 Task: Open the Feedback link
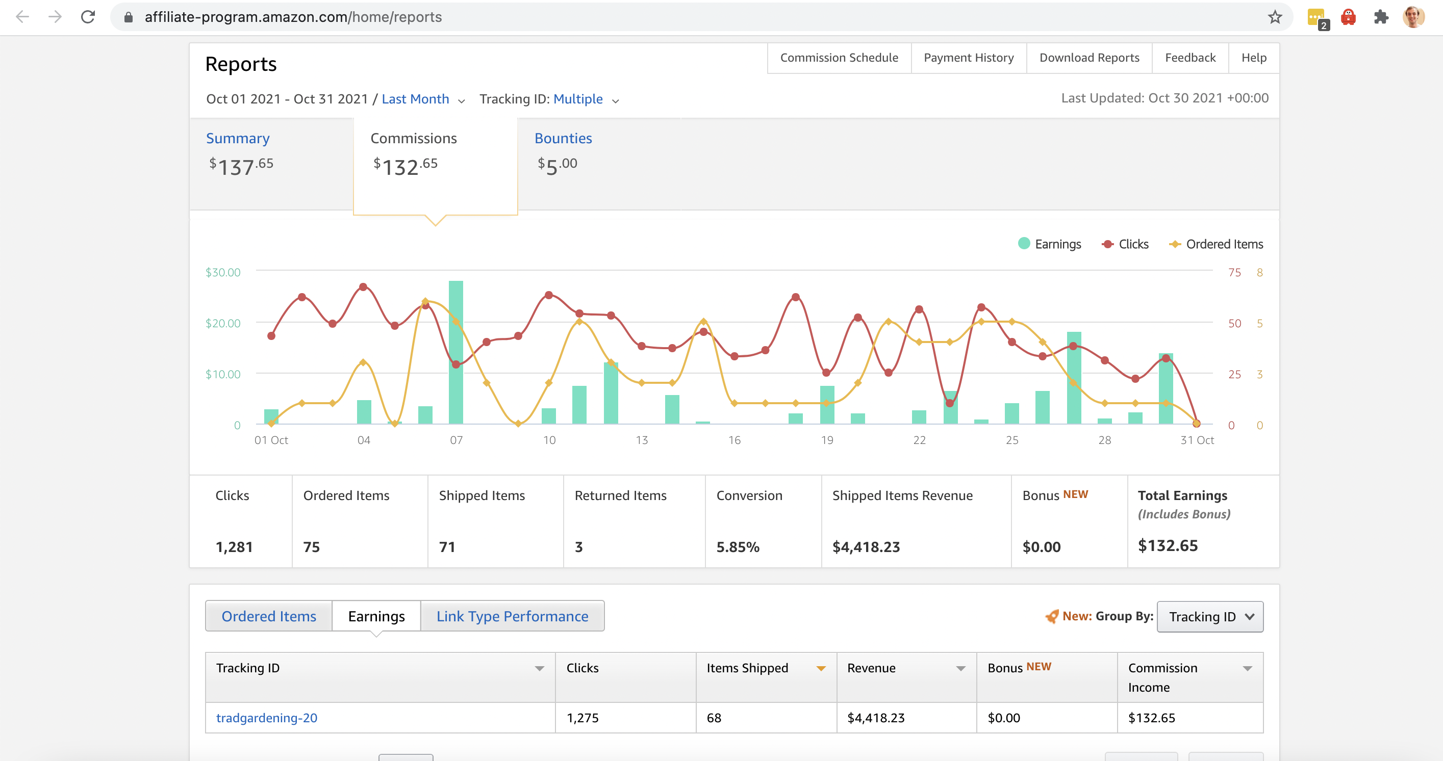pyautogui.click(x=1191, y=58)
